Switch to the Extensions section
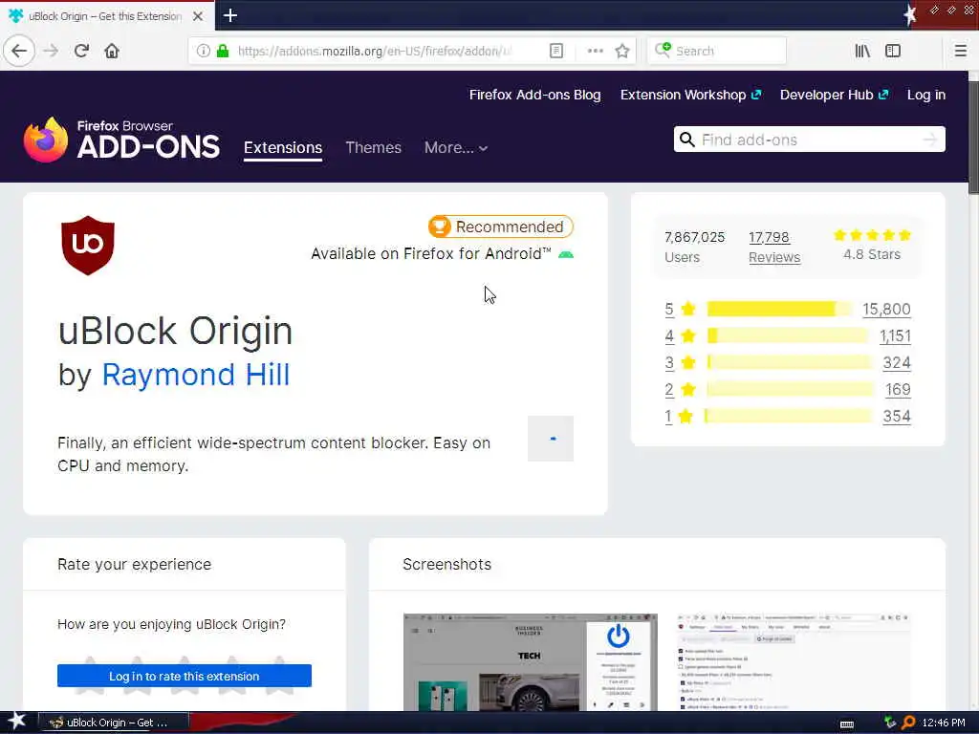 point(283,148)
